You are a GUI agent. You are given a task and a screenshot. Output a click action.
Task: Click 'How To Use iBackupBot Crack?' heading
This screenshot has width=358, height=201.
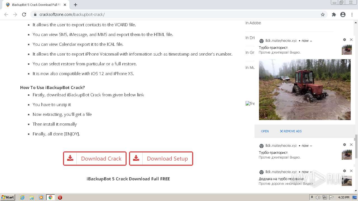pyautogui.click(x=53, y=87)
